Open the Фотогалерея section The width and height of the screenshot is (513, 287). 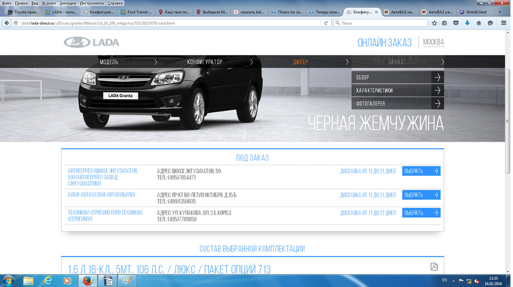point(397,104)
